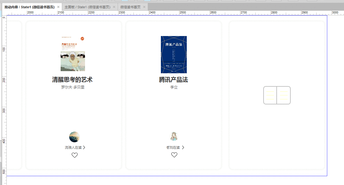
Task: Click chevron arrow next to 流浪人在读
Action: click(x=84, y=147)
